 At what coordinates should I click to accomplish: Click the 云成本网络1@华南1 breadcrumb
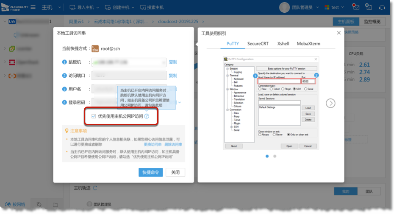pos(121,22)
